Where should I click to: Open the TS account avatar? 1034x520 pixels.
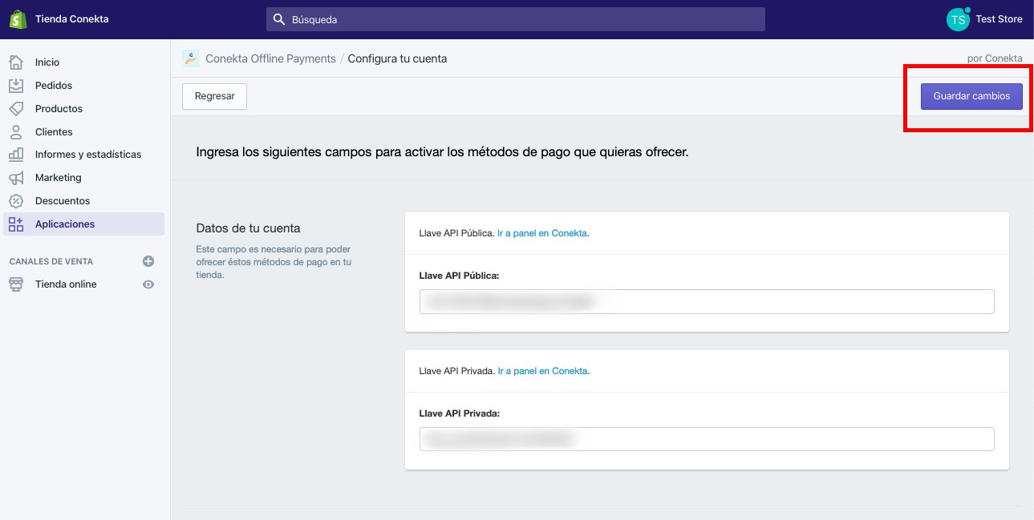point(958,19)
